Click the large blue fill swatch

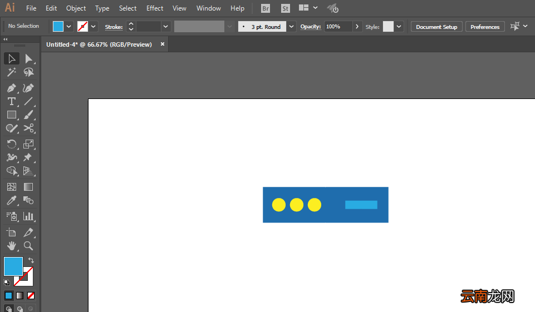(13, 266)
